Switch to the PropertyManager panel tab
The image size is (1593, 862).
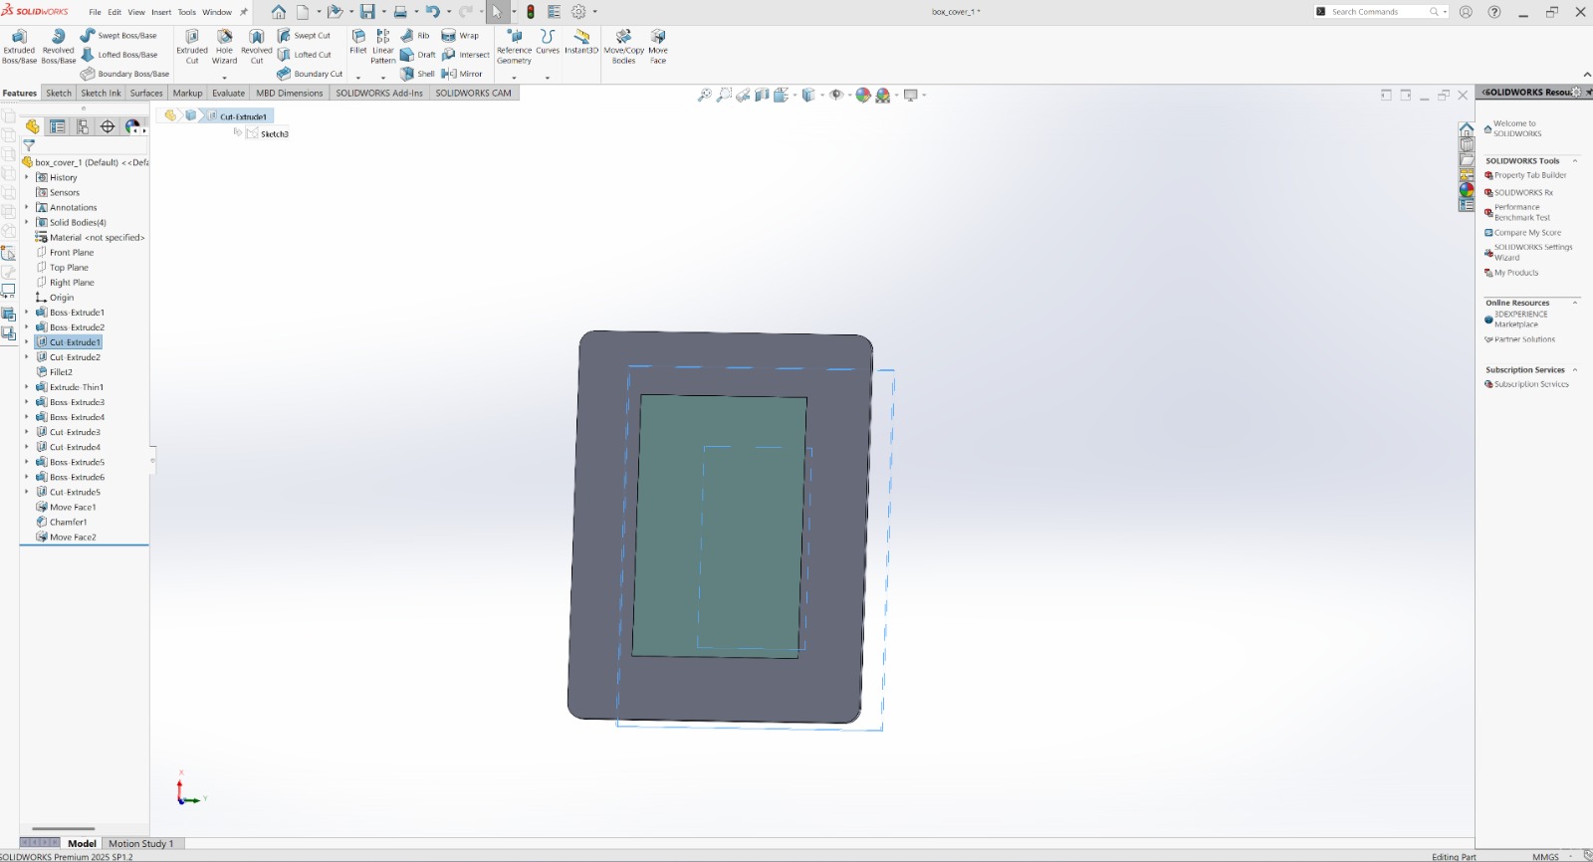[x=58, y=126]
